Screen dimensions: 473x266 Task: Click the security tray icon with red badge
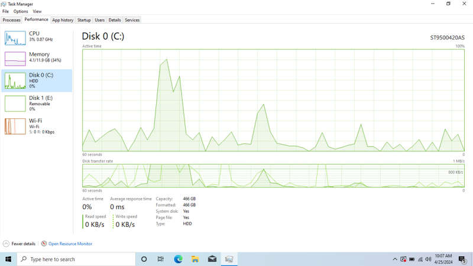pyautogui.click(x=403, y=259)
